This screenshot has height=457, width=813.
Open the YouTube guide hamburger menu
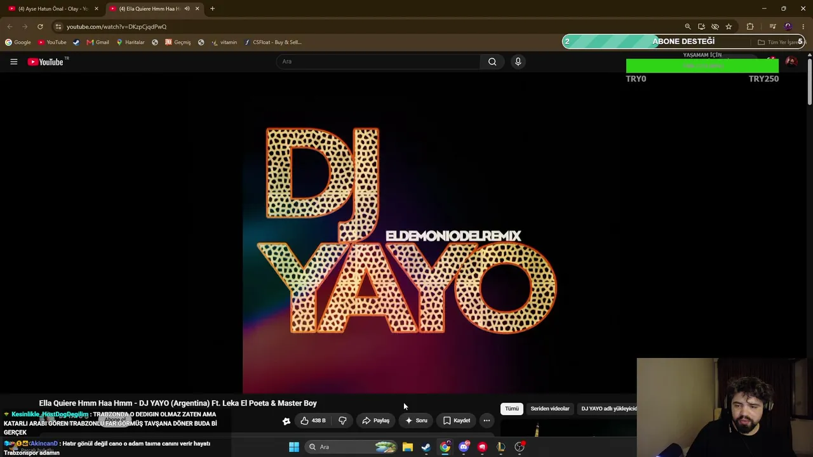click(x=13, y=62)
